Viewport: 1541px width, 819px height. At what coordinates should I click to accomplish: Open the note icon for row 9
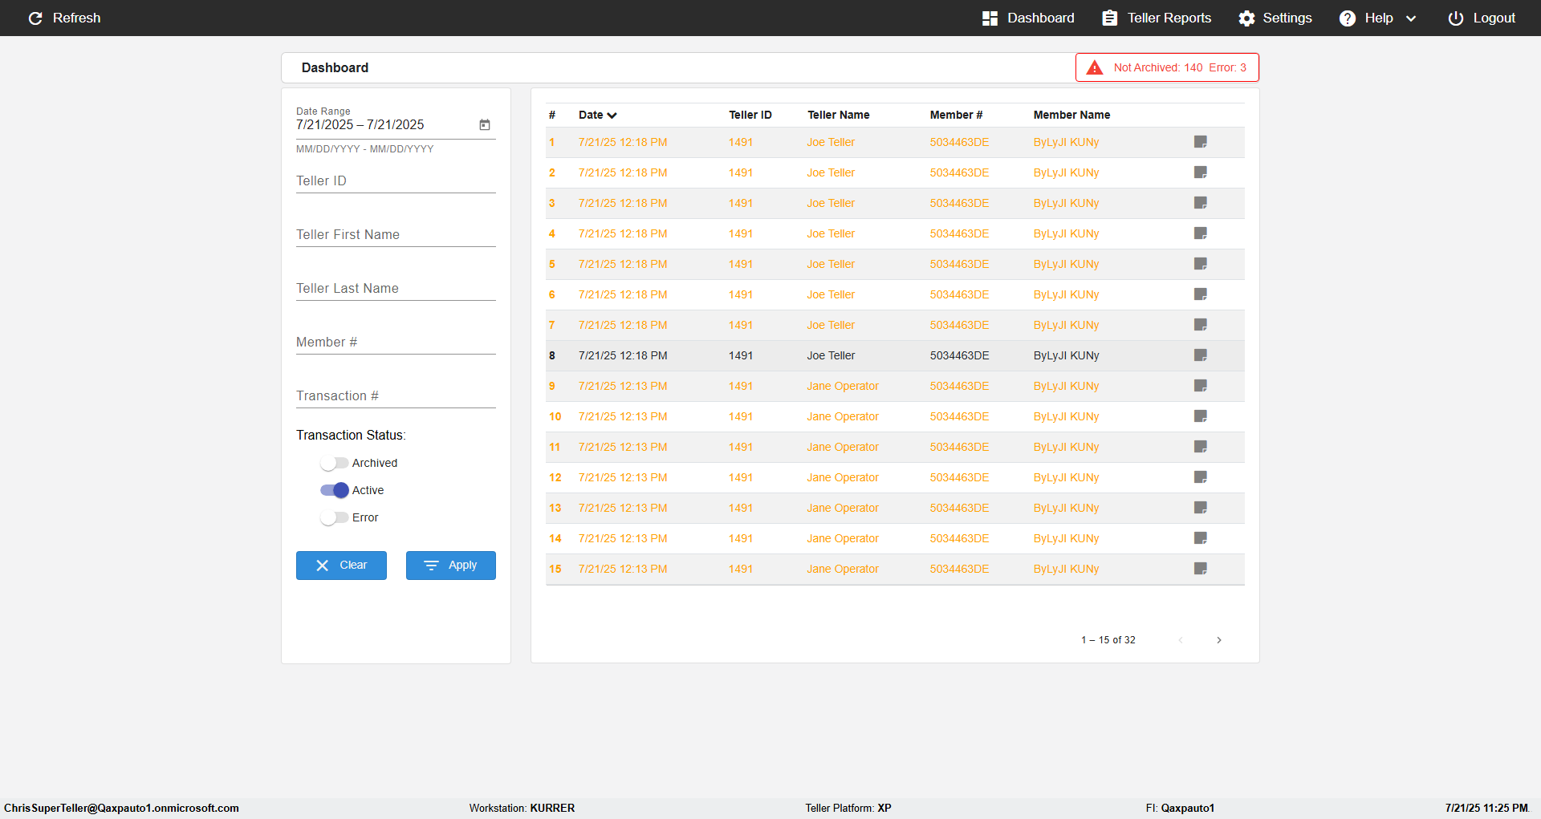[1201, 386]
